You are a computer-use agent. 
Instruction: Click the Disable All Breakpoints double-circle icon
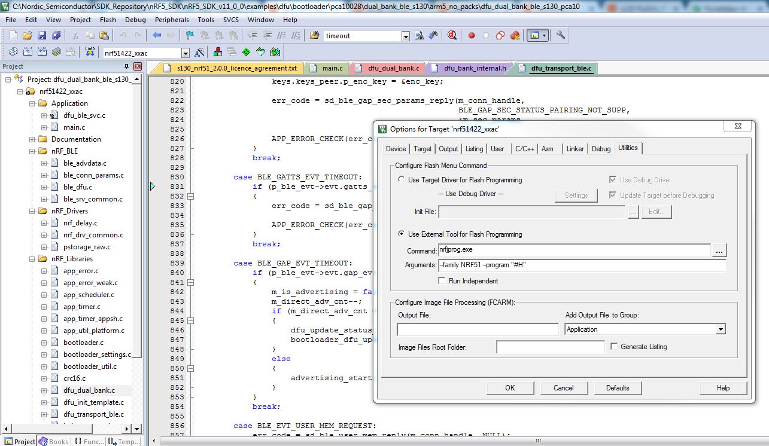point(500,36)
